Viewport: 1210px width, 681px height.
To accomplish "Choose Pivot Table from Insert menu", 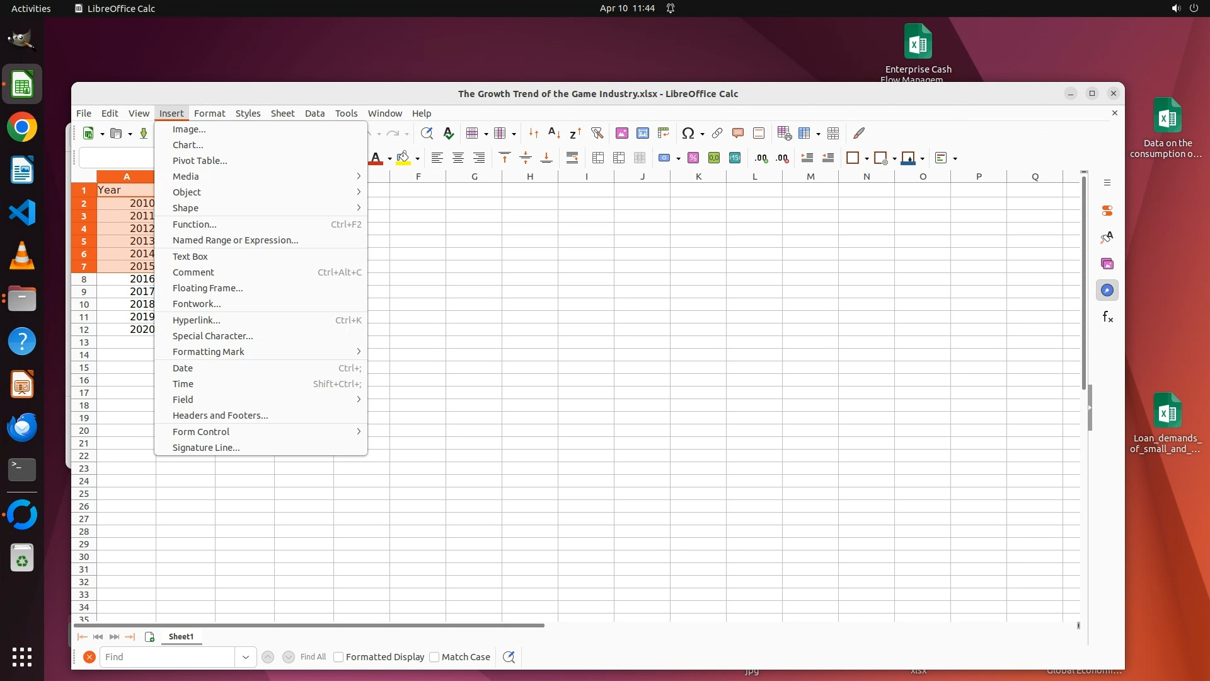I will coord(200,161).
